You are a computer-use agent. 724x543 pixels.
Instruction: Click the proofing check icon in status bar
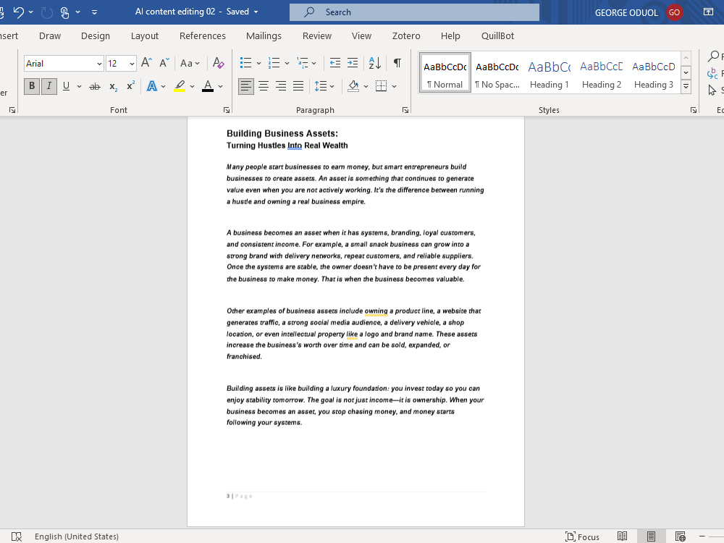click(x=17, y=536)
